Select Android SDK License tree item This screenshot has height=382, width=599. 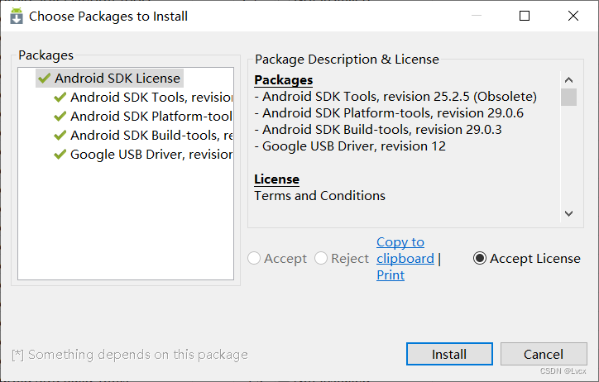coord(117,79)
